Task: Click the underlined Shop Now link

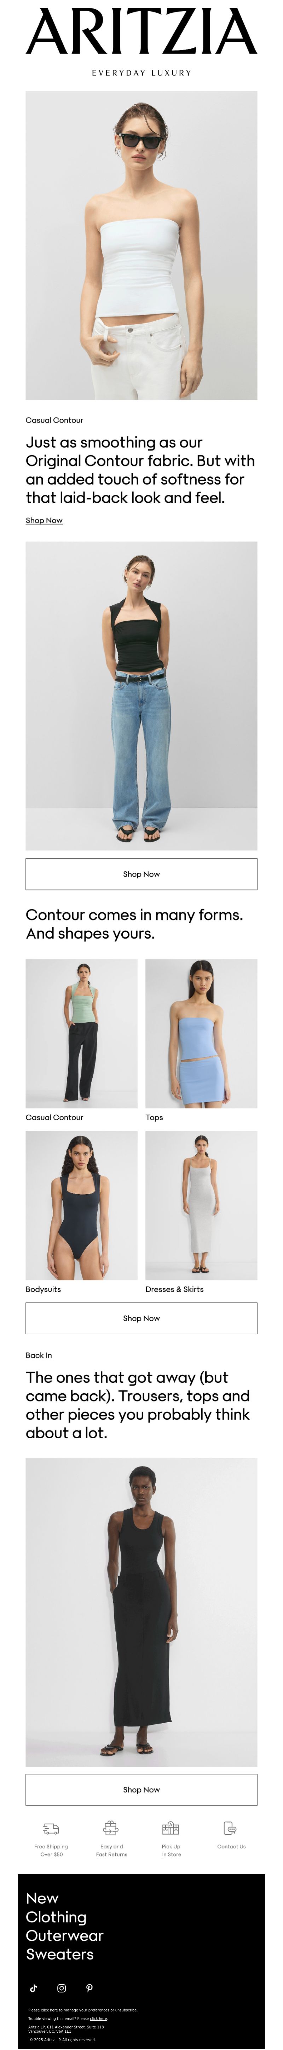Action: click(44, 521)
